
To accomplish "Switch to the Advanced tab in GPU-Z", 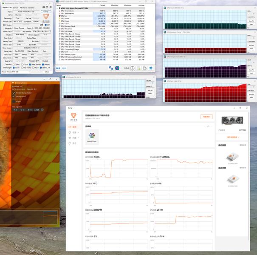I will pos(23,8).
